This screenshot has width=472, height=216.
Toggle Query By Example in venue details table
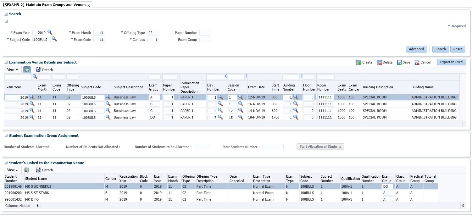27,69
